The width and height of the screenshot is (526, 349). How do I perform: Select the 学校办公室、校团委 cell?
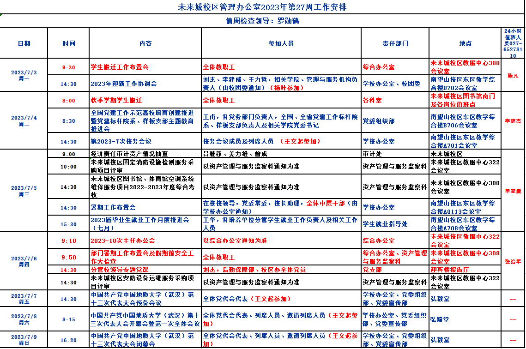tap(395, 84)
